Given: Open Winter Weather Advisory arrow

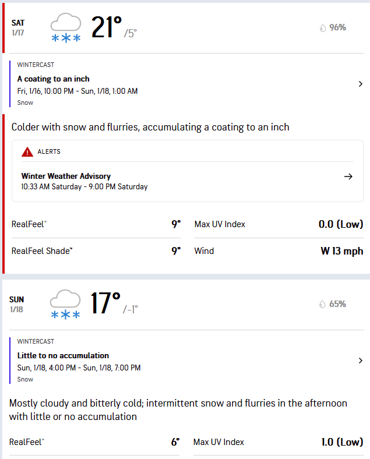Looking at the screenshot, I should [348, 176].
